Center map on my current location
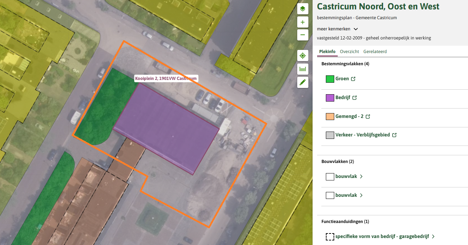Image resolution: width=468 pixels, height=245 pixels. click(x=302, y=55)
